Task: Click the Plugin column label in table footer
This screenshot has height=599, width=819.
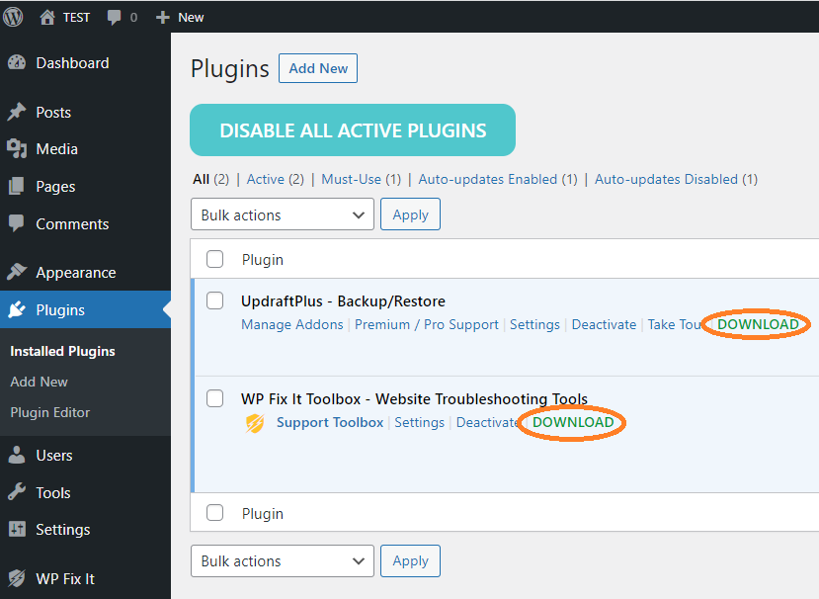Action: [262, 514]
